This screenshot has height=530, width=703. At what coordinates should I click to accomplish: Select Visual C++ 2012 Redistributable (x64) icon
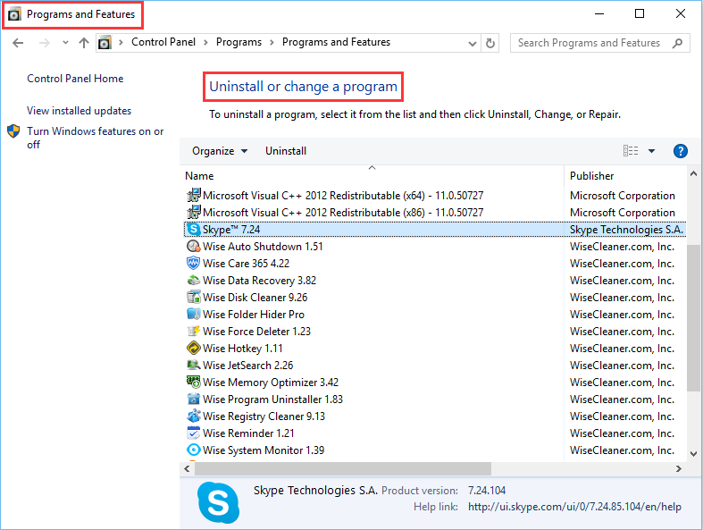click(x=194, y=195)
